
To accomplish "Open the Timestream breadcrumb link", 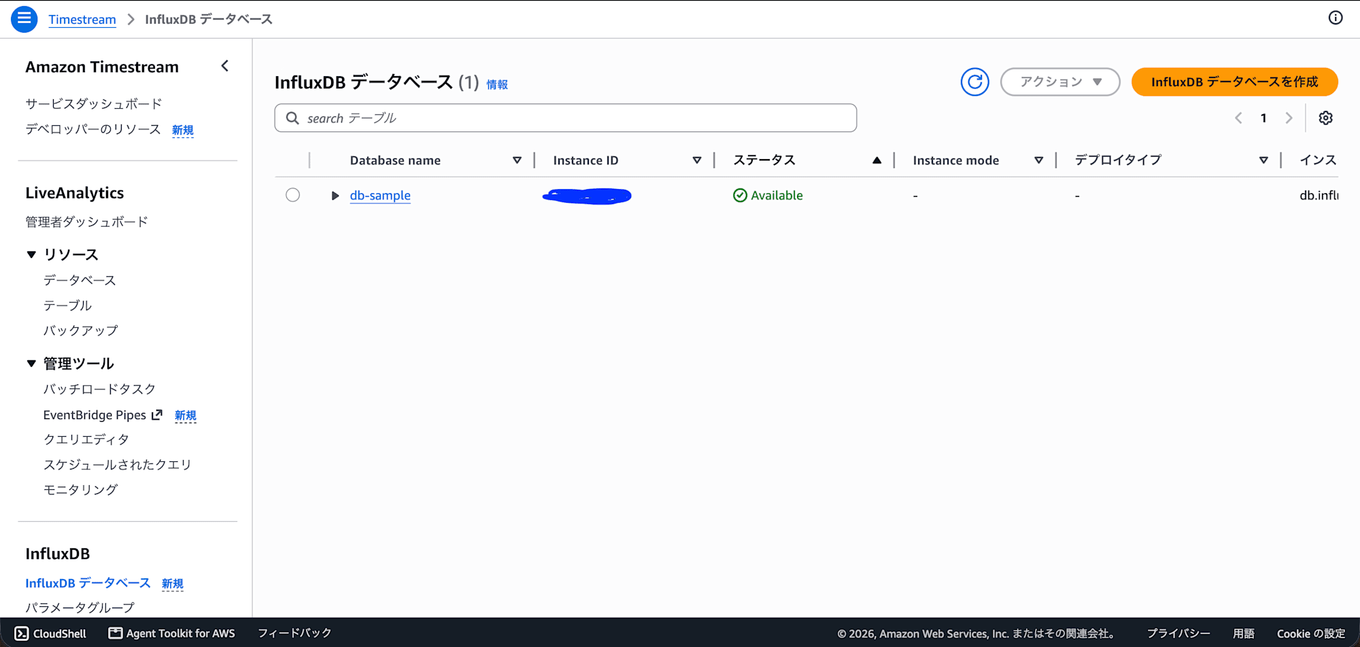I will (82, 20).
